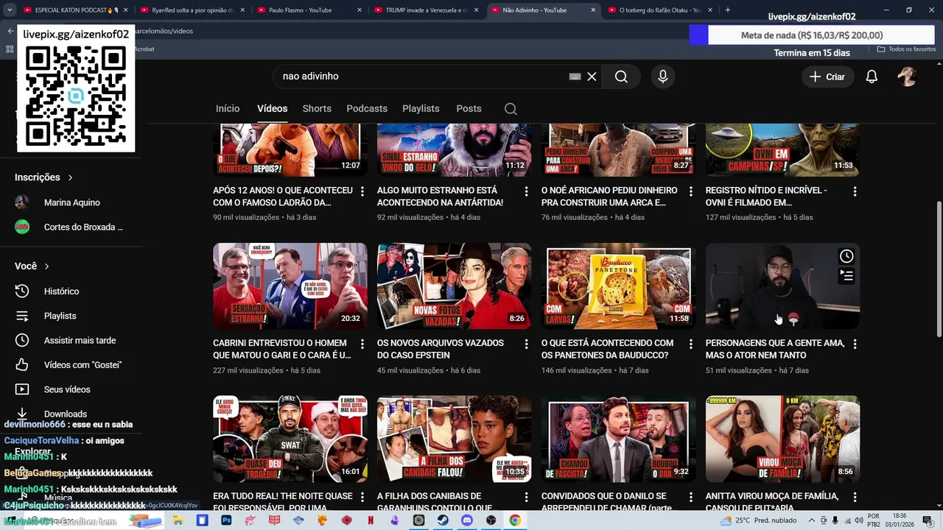Image resolution: width=943 pixels, height=530 pixels.
Task: Switch to Playlists channel tab
Action: pos(421,109)
